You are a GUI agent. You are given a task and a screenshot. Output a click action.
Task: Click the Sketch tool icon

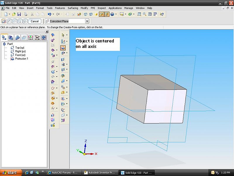click(63, 42)
